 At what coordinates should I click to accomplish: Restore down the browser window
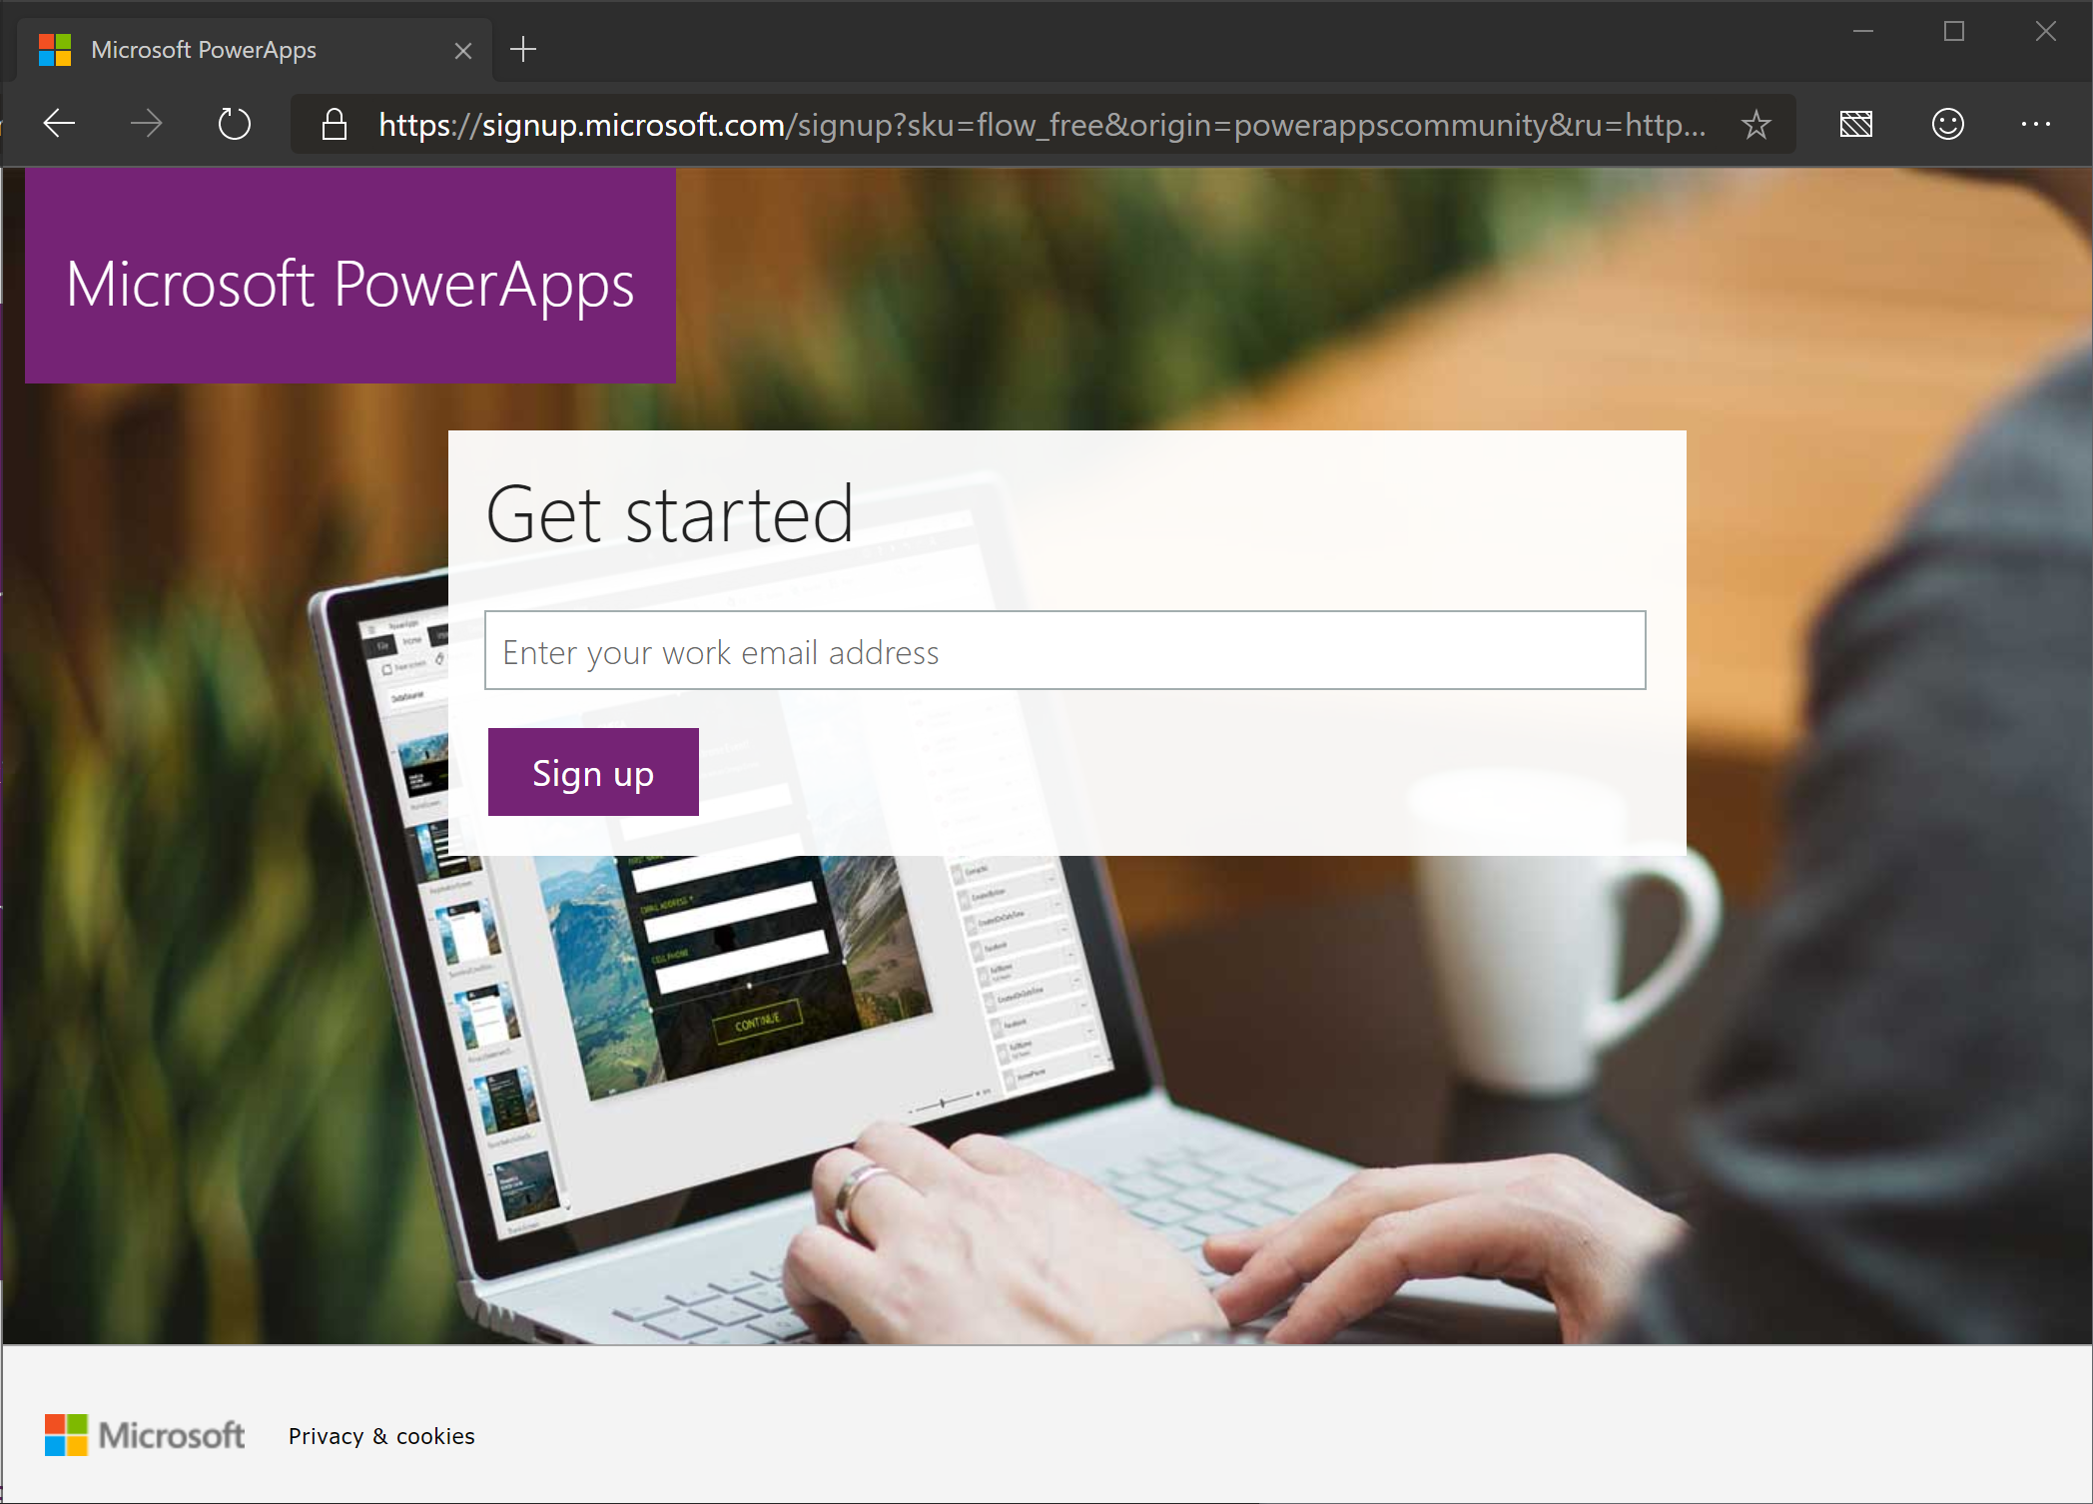1954,31
